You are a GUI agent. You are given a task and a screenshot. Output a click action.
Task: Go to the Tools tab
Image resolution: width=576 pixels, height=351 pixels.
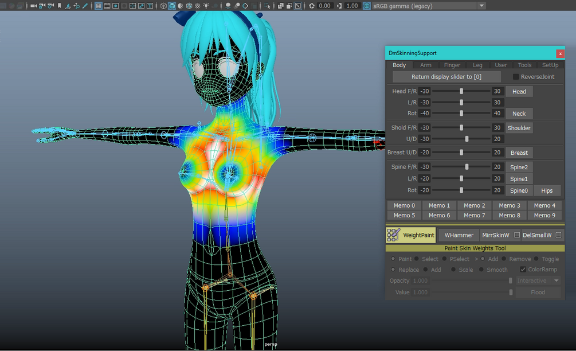point(524,65)
